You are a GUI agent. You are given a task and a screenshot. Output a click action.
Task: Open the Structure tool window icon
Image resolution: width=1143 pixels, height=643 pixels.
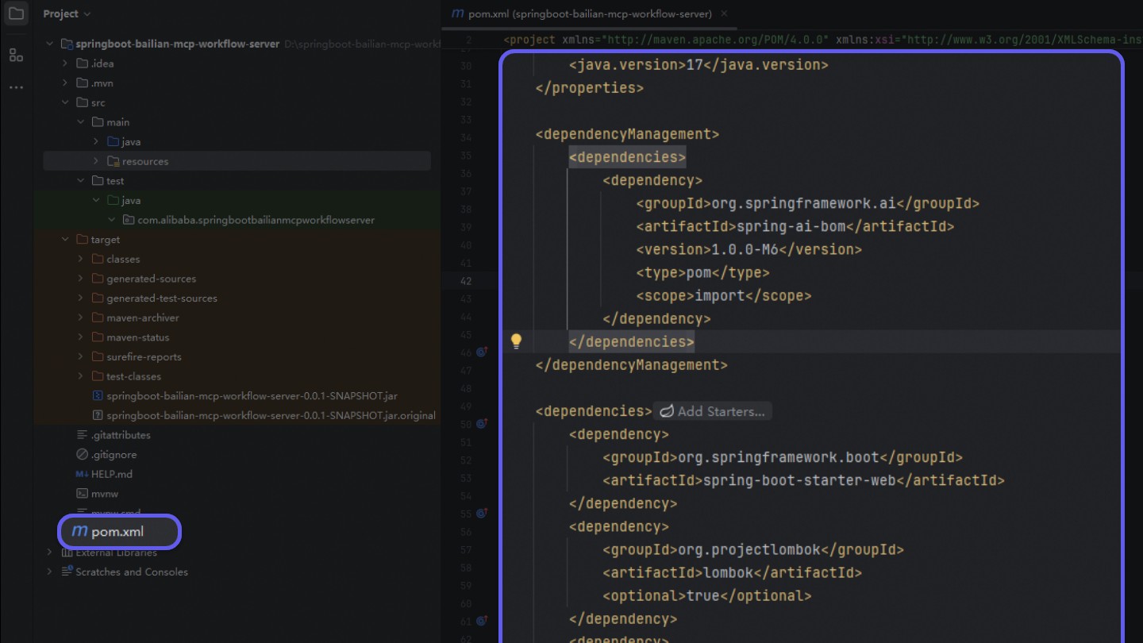(16, 55)
